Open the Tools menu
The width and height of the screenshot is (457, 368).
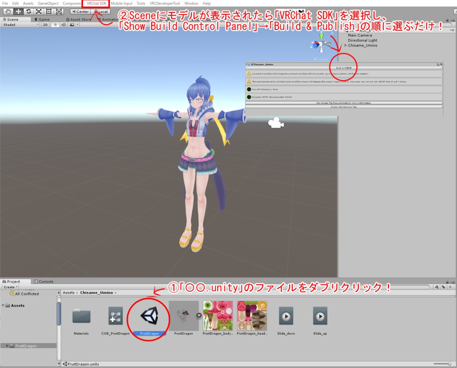(141, 4)
